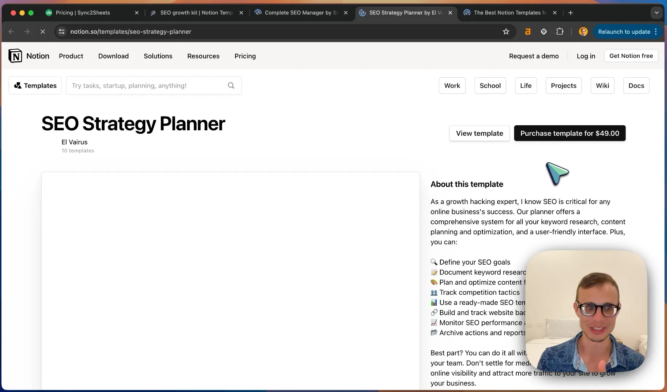Click the Notion logo icon
This screenshot has height=392, width=667.
pos(15,56)
